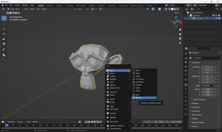The height and width of the screenshot is (132, 222).
Task: Toggle camera view icon in viewport
Action: pyautogui.click(x=180, y=38)
